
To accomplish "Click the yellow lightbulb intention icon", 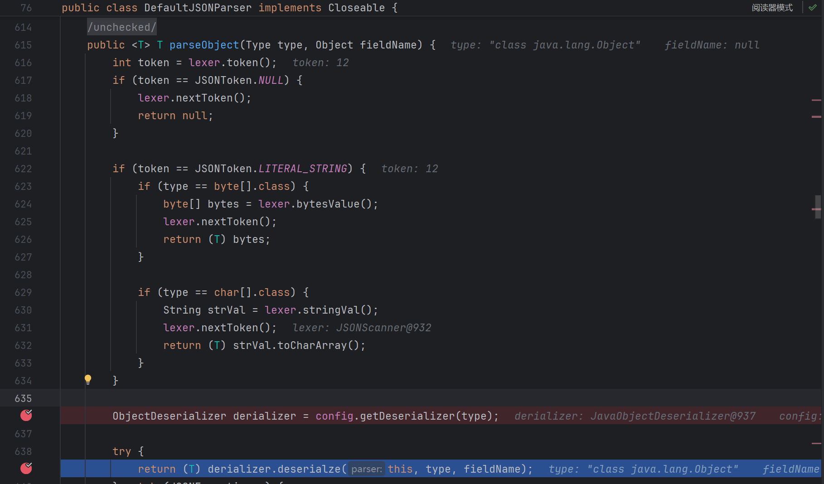I will [x=88, y=379].
